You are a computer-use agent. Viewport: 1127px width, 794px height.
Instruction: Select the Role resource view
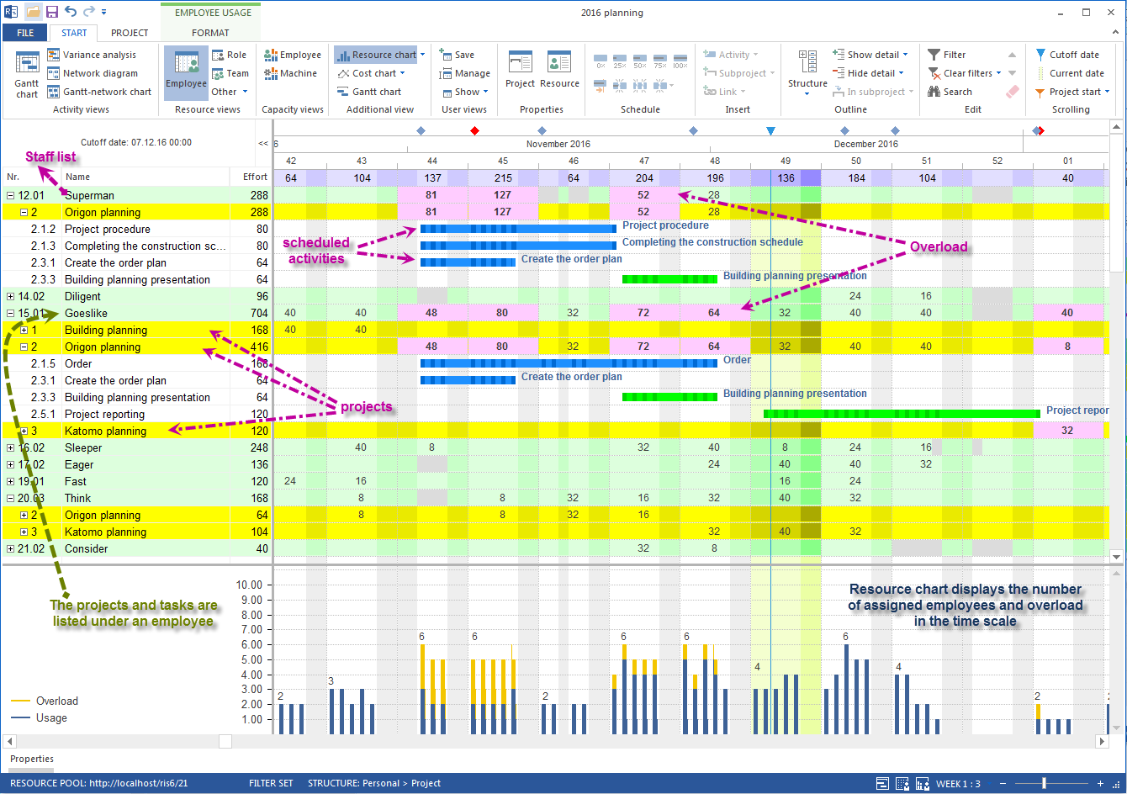[x=229, y=55]
